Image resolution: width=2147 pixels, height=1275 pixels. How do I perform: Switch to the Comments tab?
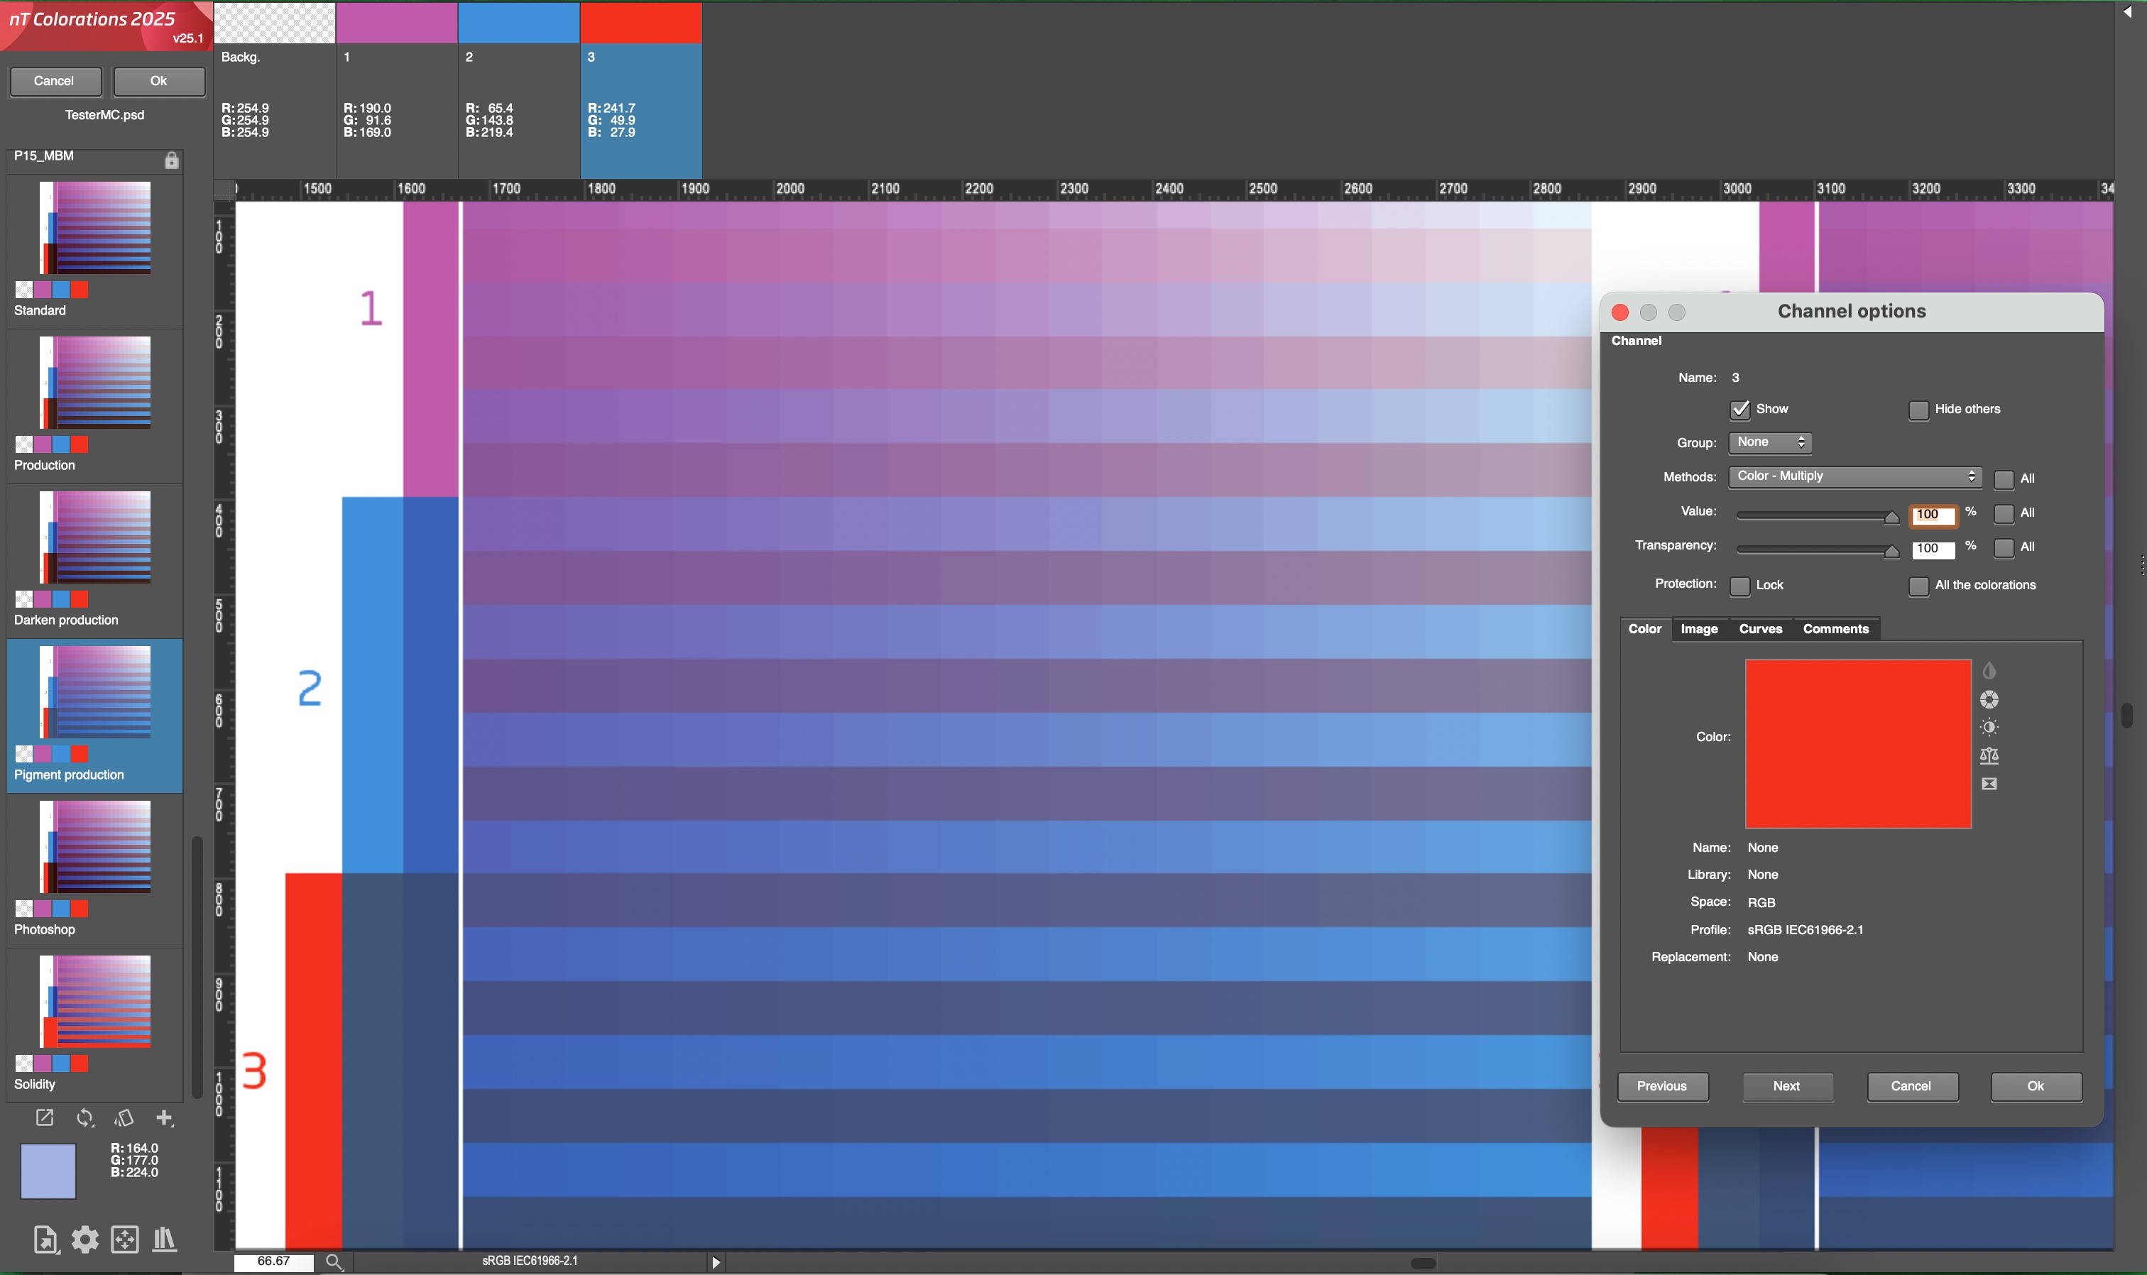click(1835, 629)
